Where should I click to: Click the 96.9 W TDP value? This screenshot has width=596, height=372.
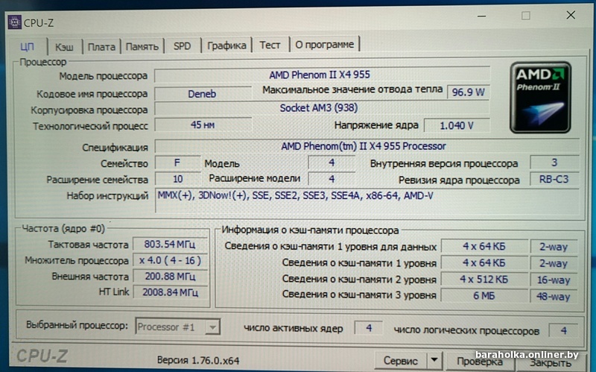coord(468,92)
